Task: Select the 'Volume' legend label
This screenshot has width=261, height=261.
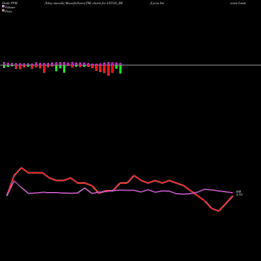Action: click(10, 7)
